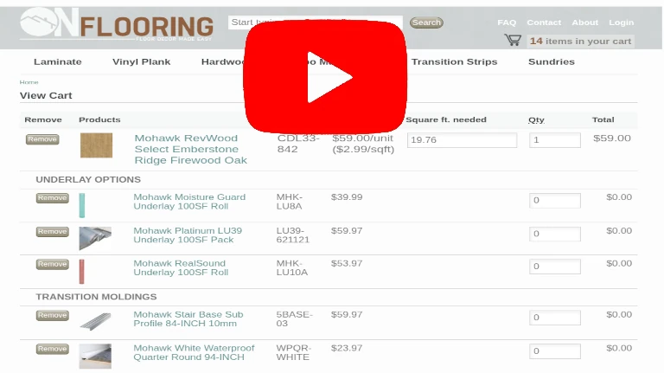Open the Moisture Guard Underlay thumbnail
This screenshot has width=664, height=373.
tap(82, 205)
